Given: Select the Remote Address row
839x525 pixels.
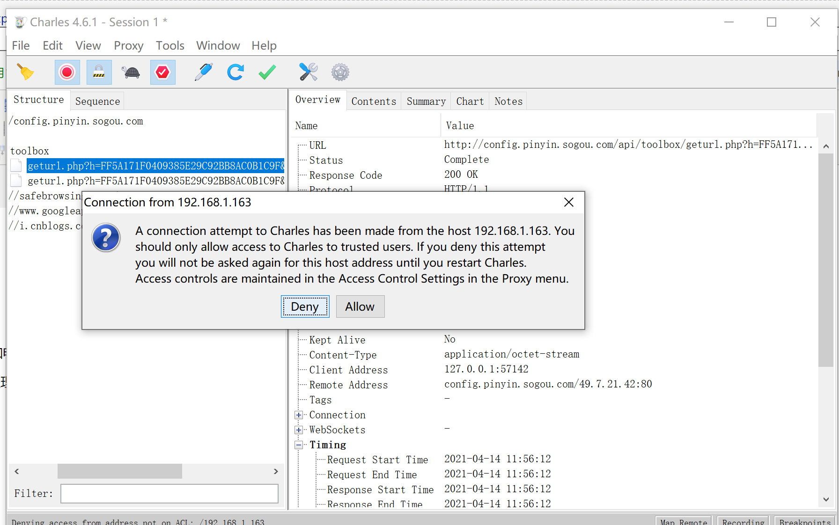Looking at the screenshot, I should click(x=555, y=385).
